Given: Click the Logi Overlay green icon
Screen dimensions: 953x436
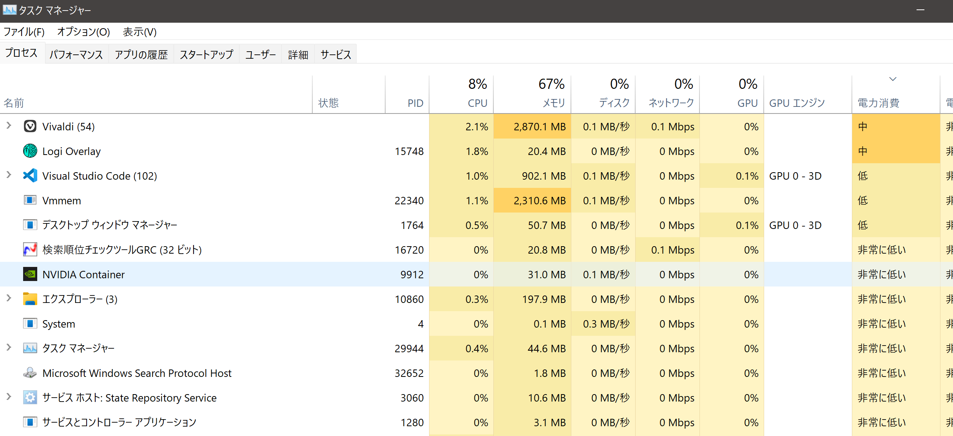Looking at the screenshot, I should pos(30,151).
